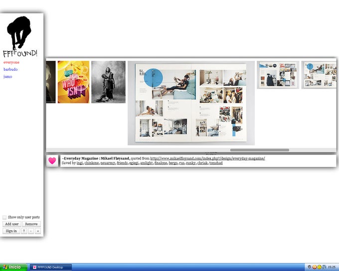Click the Sign in button
The width and height of the screenshot is (339, 271).
coord(11,231)
